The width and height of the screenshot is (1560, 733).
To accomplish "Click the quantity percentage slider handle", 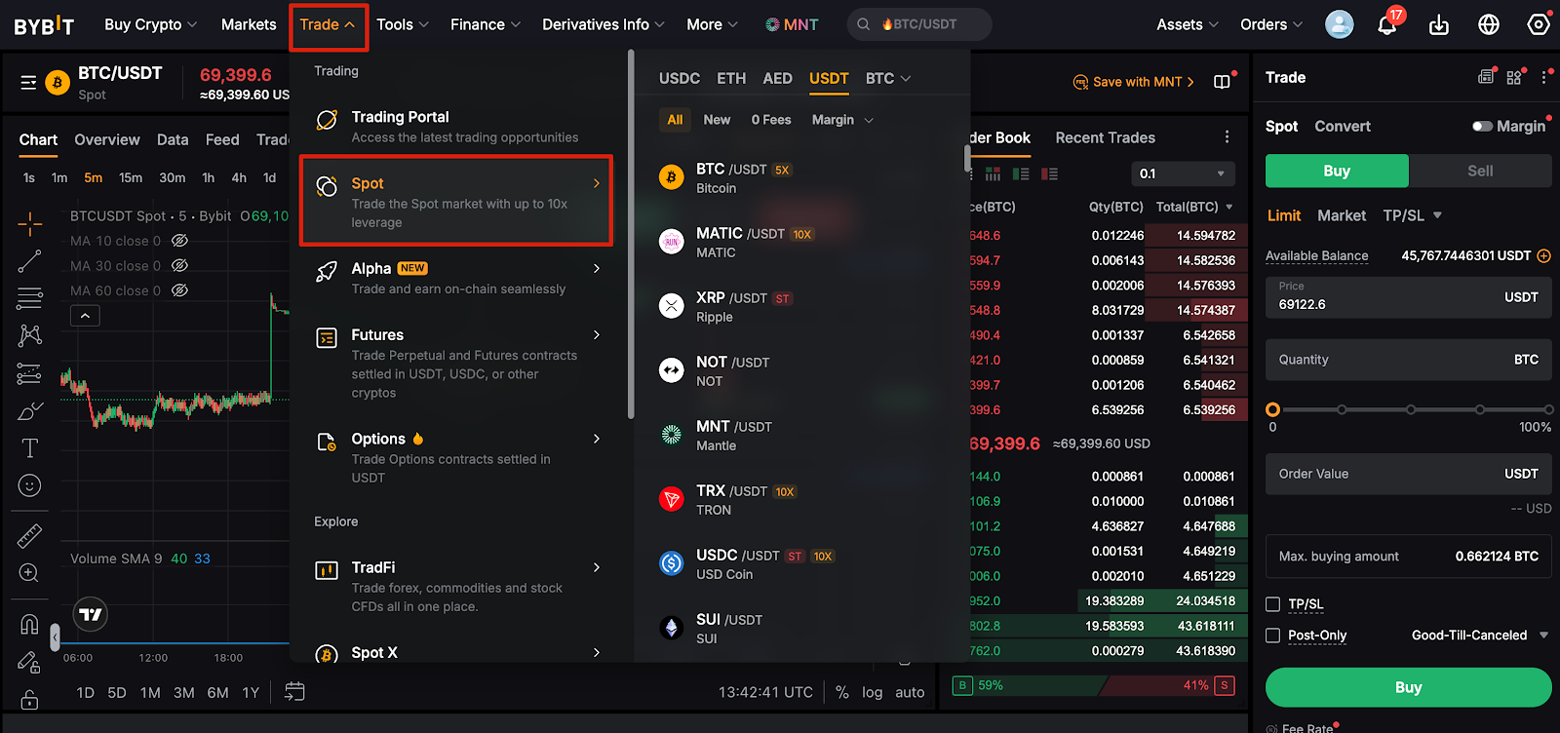I will (1272, 409).
